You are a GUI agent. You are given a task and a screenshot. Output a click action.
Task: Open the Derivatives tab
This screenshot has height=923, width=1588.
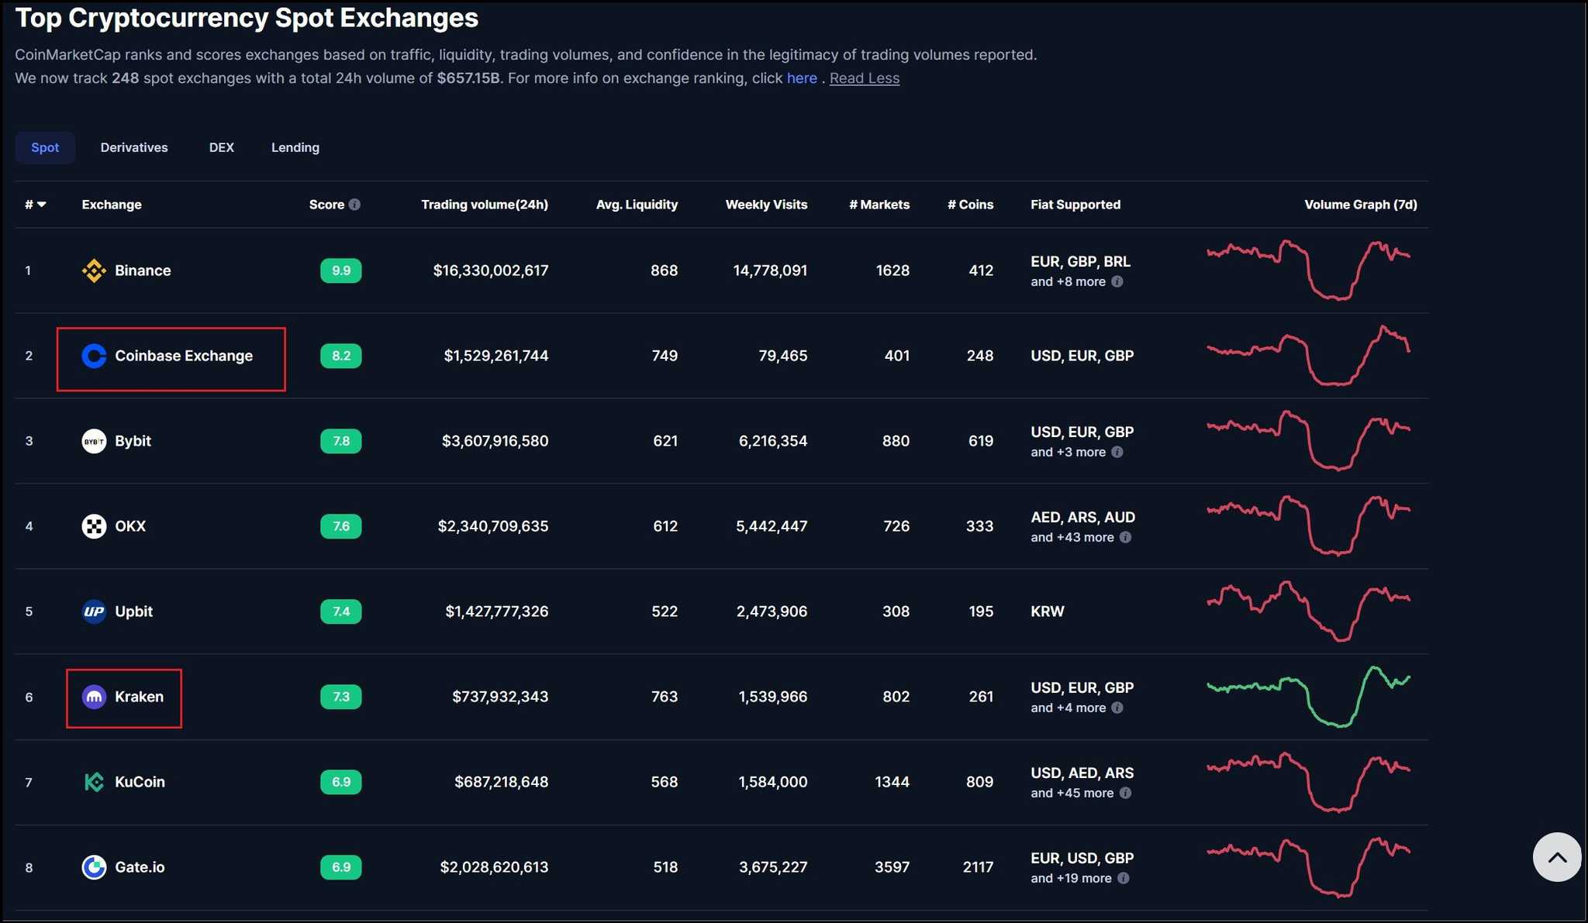click(x=134, y=147)
